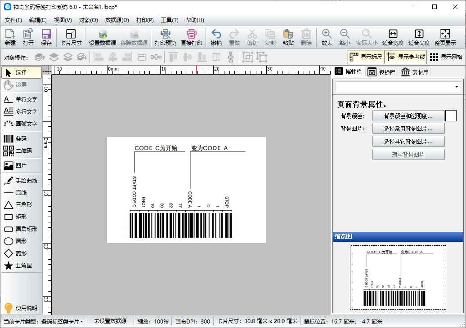Select the 'CODE-C为开始' text on canvas

[x=156, y=148]
